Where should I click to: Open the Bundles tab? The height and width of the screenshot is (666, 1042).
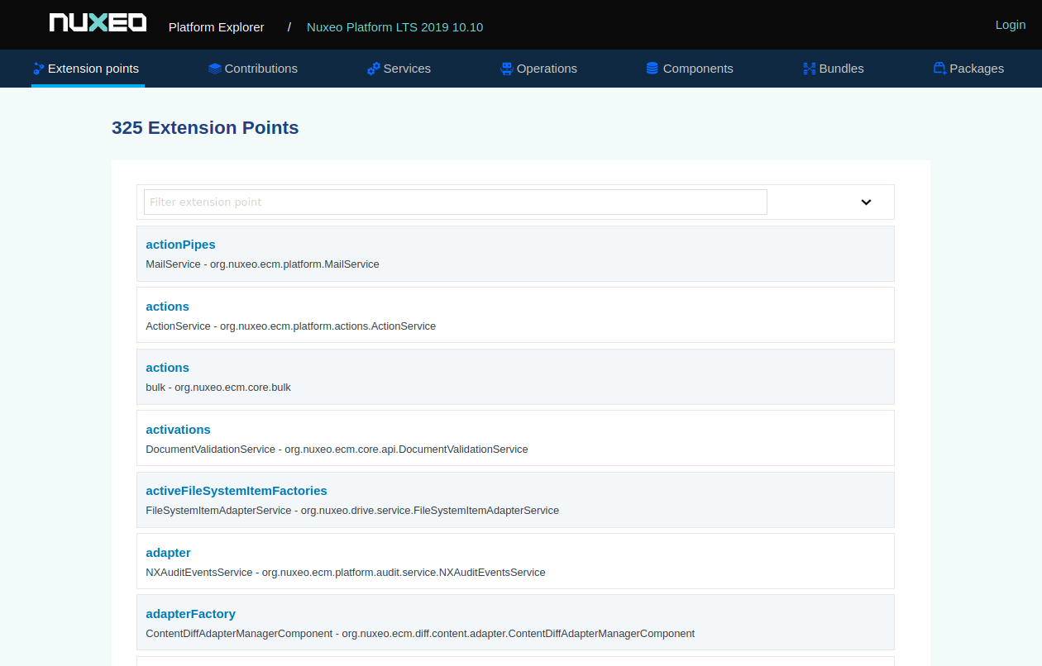click(834, 69)
